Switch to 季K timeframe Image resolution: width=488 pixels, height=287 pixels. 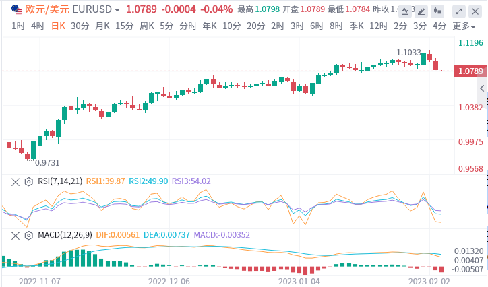[x=357, y=26]
